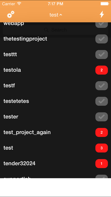Open the testola project
The width and height of the screenshot is (111, 197).
55,70
